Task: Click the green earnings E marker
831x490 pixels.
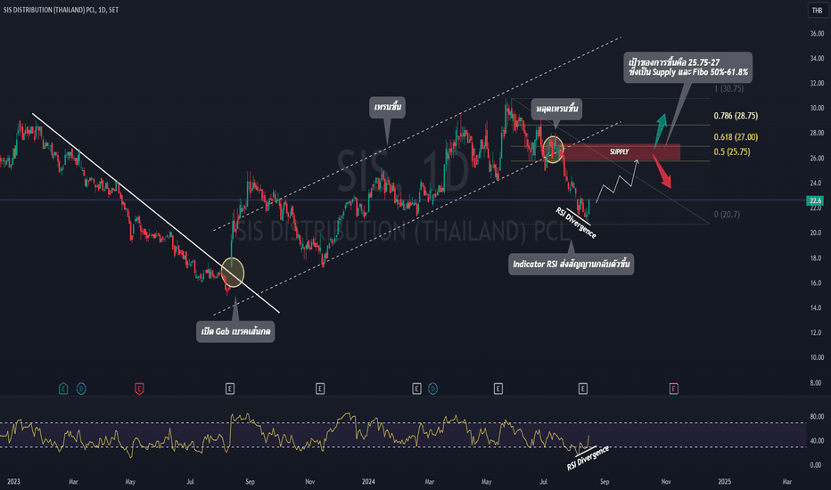Action: [63, 388]
